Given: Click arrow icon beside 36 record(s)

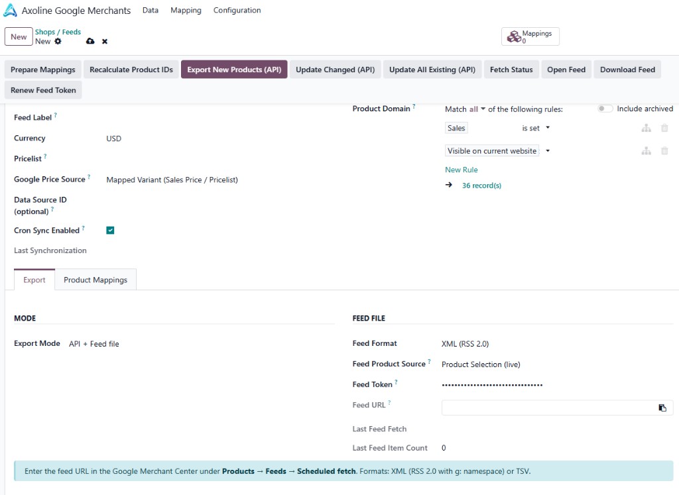Looking at the screenshot, I should click(x=449, y=185).
